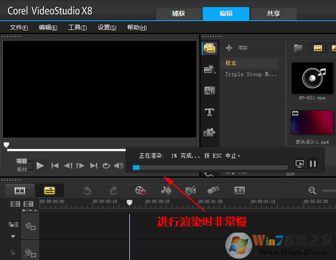
Task: Expand the track options arrow below video track
Action: 12,237
